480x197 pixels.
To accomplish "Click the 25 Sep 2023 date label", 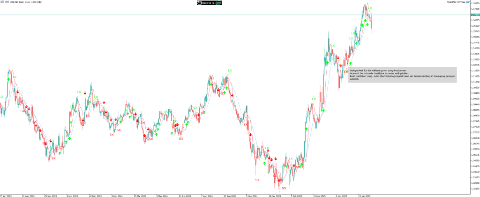I will (51, 195).
